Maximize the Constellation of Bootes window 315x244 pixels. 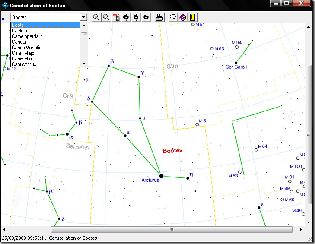286,3
